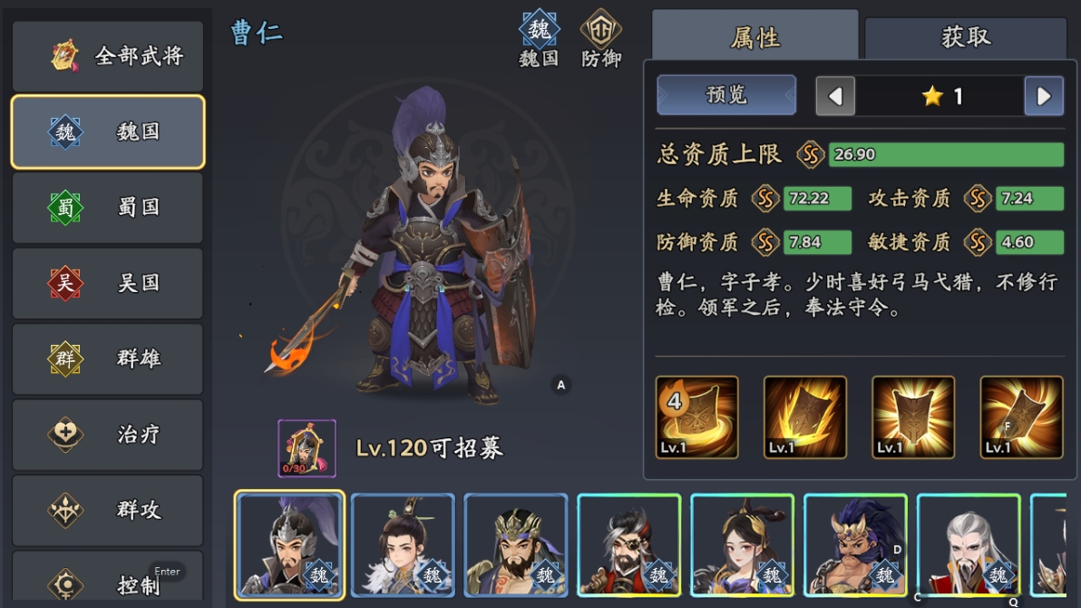1081x608 pixels.
Task: Tap the fourth skill icon
Action: pos(1021,417)
